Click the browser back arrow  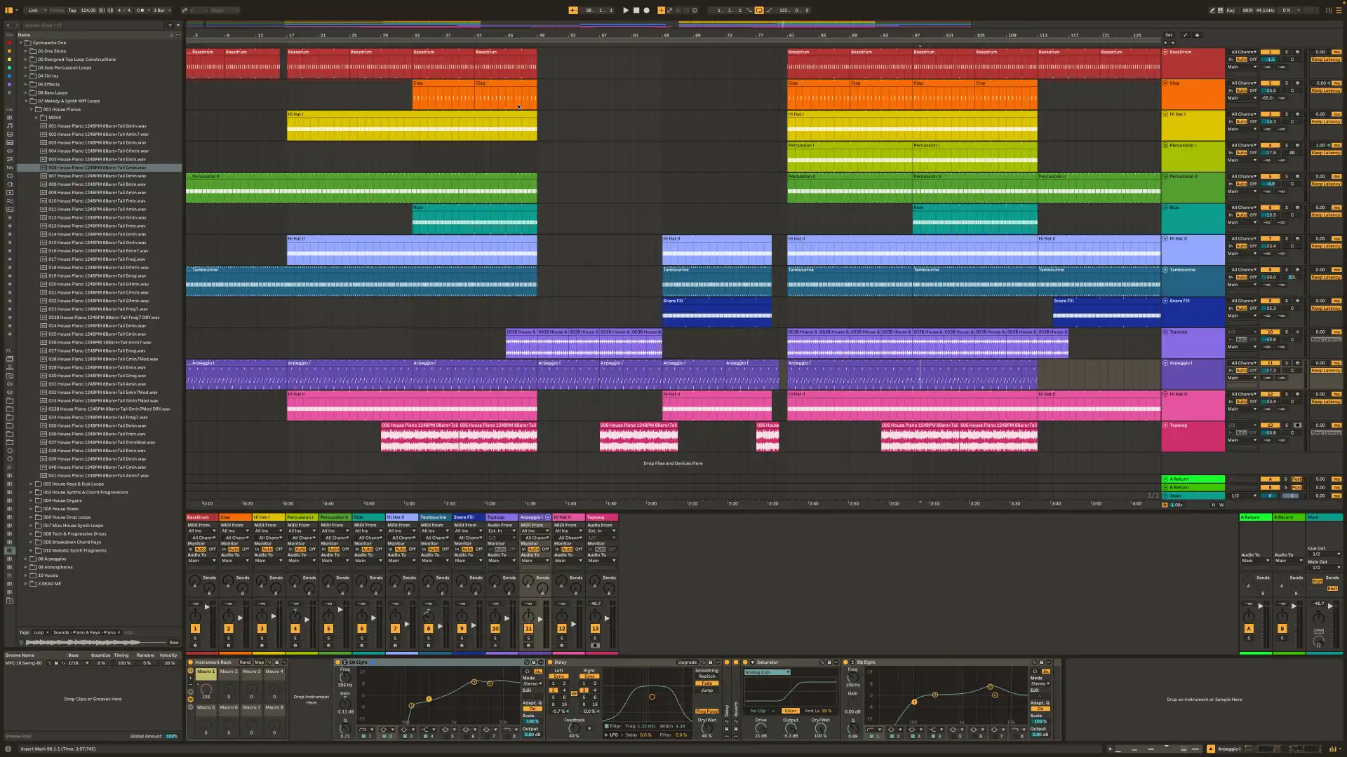click(x=8, y=25)
